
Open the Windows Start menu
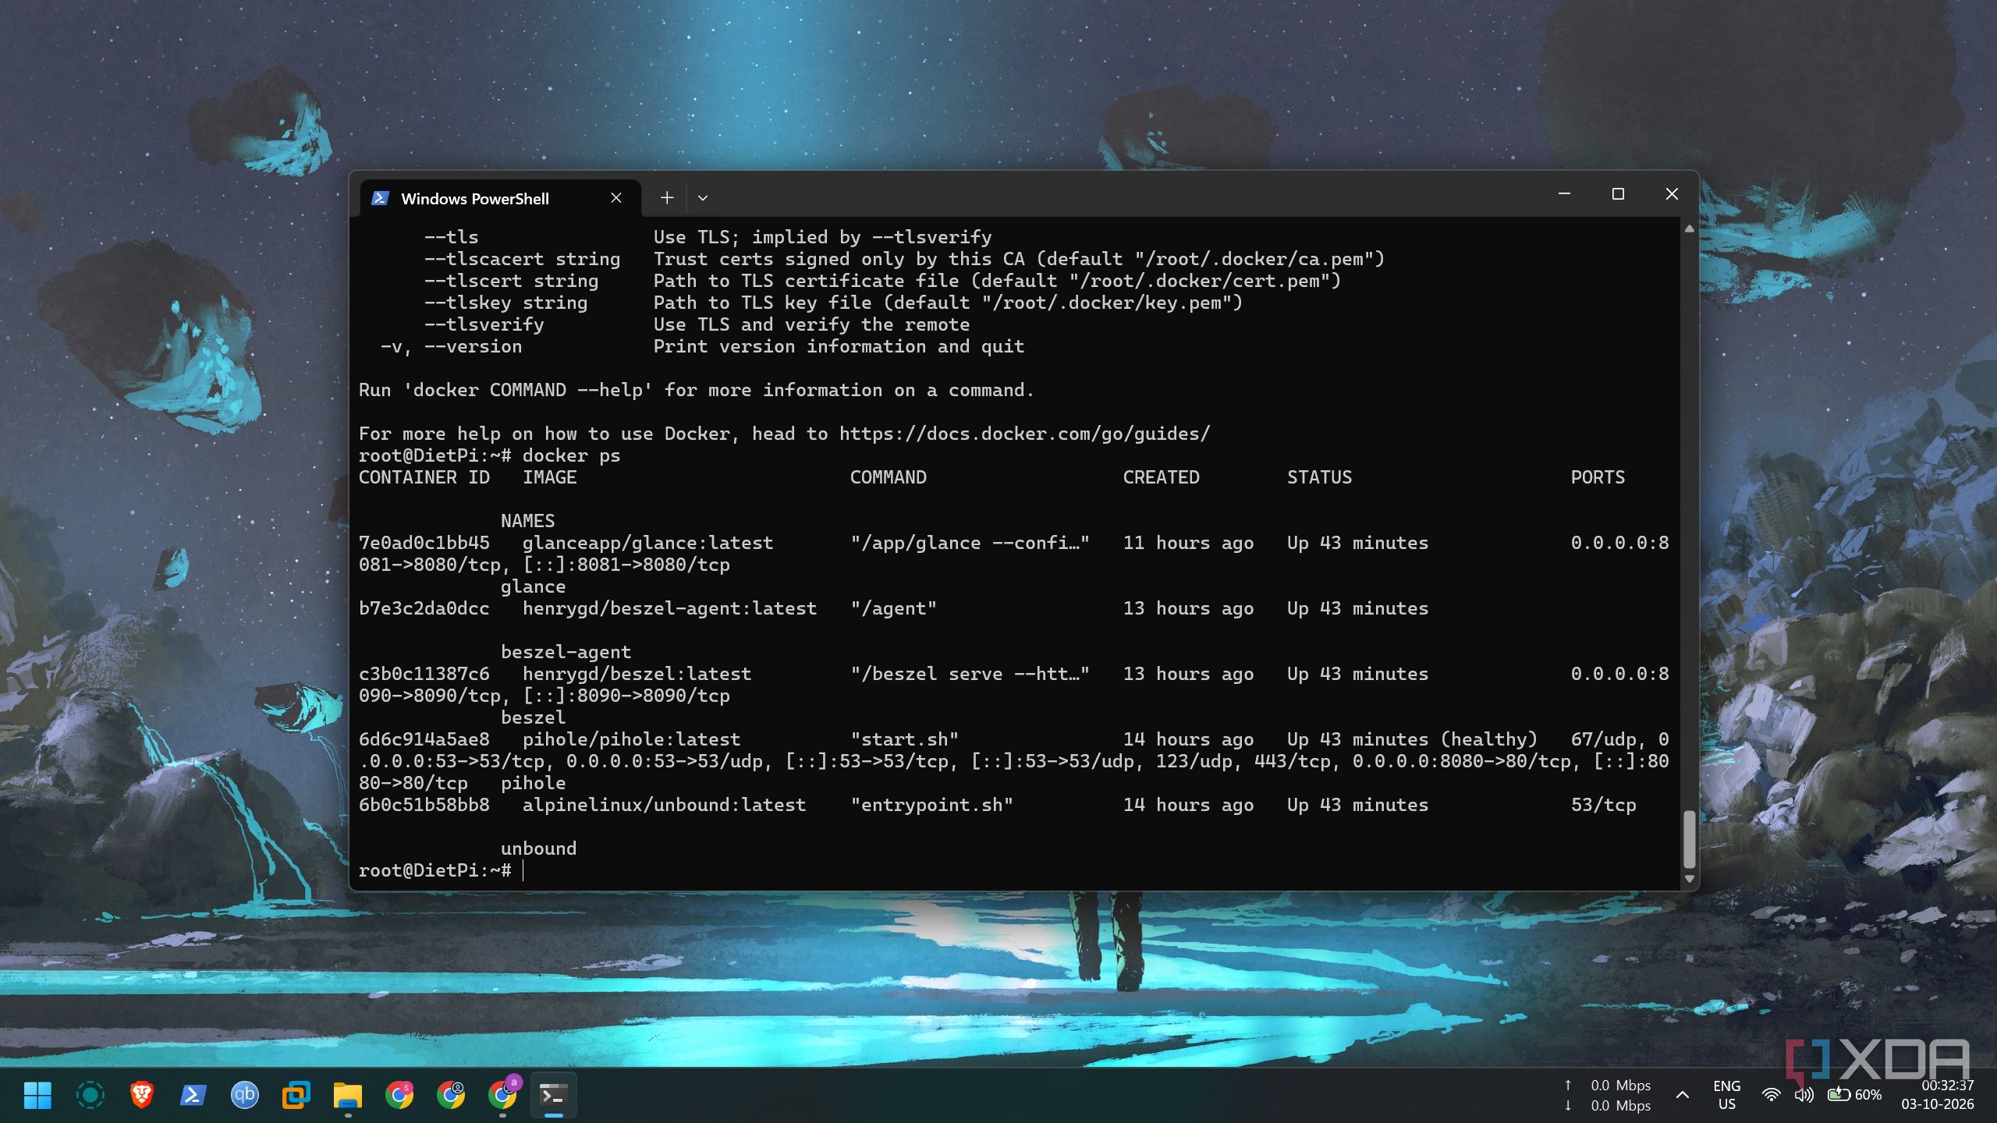tap(37, 1095)
